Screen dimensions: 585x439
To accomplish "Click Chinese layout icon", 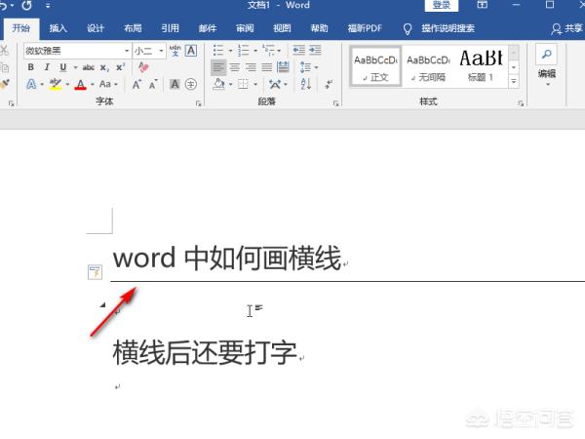I will click(275, 84).
